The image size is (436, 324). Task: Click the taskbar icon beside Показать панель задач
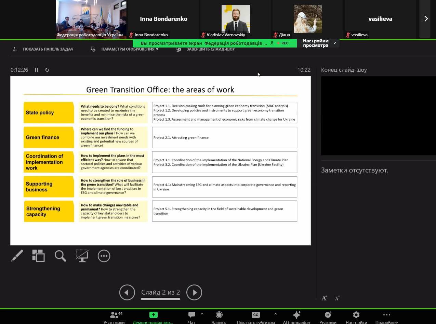click(x=14, y=49)
